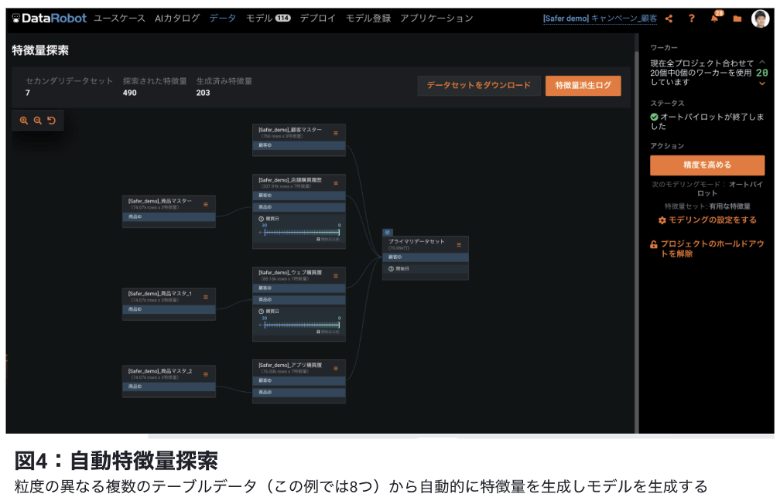Click 特徴量派生ログ button
This screenshot has height=504, width=780.
tap(583, 86)
